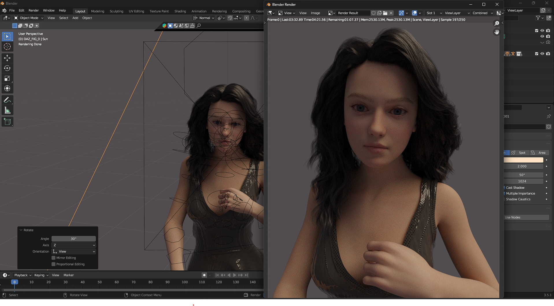The width and height of the screenshot is (554, 306).
Task: Select the Scale tool
Action: [x=7, y=78]
